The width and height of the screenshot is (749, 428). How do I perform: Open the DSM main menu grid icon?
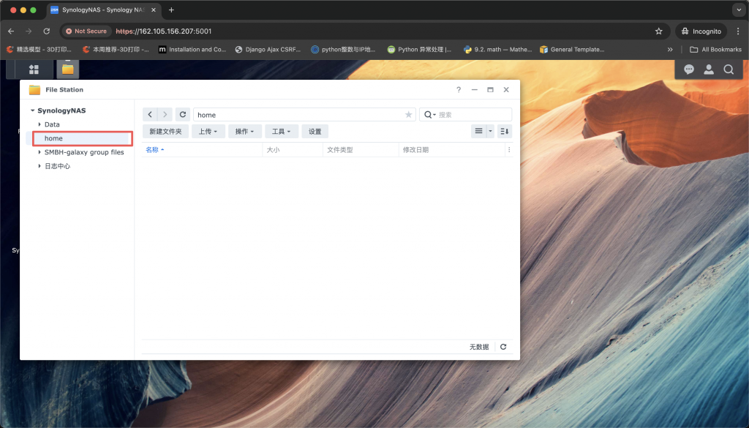(x=34, y=70)
